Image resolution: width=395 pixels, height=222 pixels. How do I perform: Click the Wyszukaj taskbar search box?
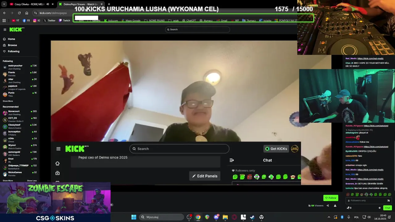pos(161,217)
